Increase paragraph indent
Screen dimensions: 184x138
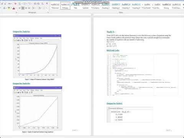pos(38,4)
